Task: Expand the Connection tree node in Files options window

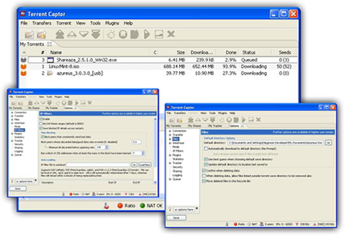Action: (x=170, y=131)
